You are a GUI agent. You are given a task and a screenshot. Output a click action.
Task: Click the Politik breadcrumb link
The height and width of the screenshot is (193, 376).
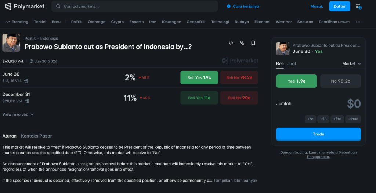pos(30,39)
